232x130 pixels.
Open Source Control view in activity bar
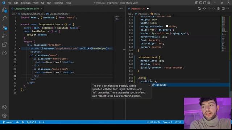(x=4, y=27)
